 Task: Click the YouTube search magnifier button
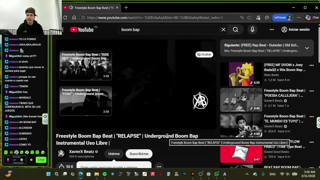(235, 29)
